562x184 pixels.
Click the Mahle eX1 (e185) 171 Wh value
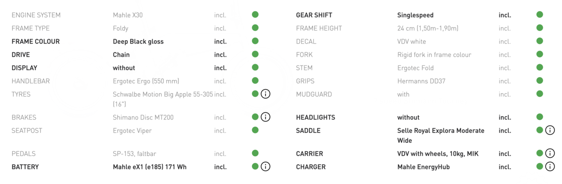pos(149,167)
